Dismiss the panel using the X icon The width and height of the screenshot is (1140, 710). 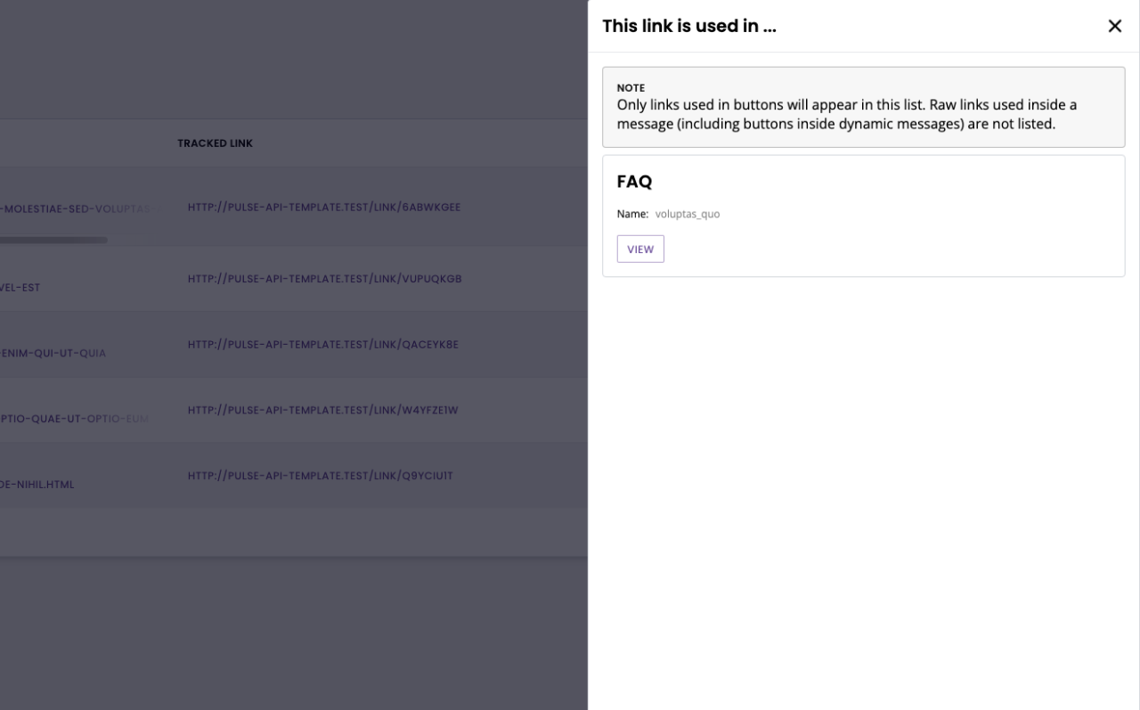[x=1115, y=26]
